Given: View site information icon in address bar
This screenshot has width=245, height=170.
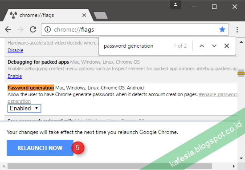Looking at the screenshot, I should click(48, 29).
